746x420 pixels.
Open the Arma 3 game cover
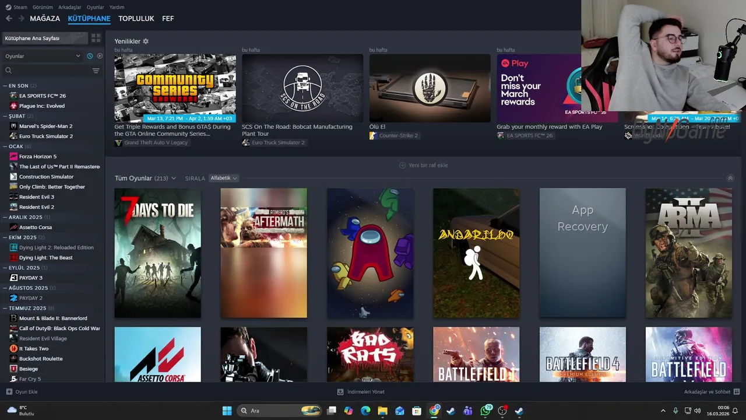(688, 253)
